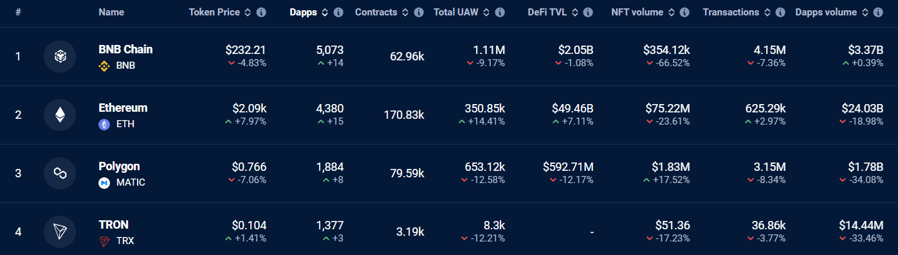
Task: Open the Polygon chain logo icon
Action: [x=60, y=173]
